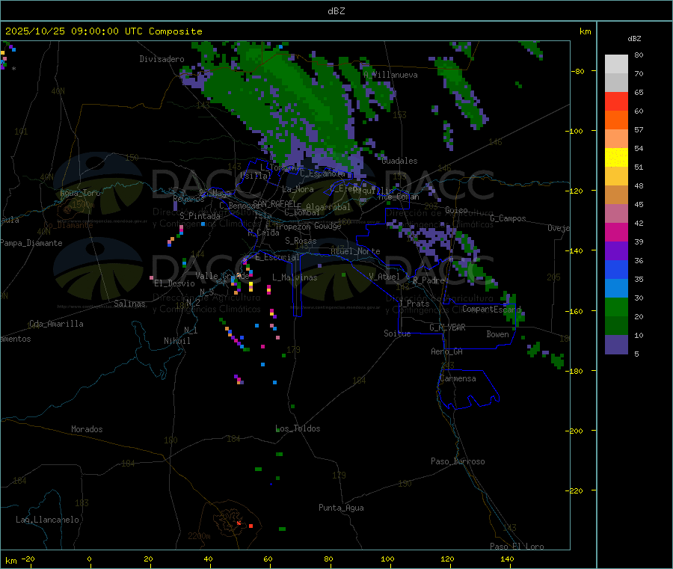The height and width of the screenshot is (569, 673).
Task: Click the Gouage label
Action: tap(328, 226)
